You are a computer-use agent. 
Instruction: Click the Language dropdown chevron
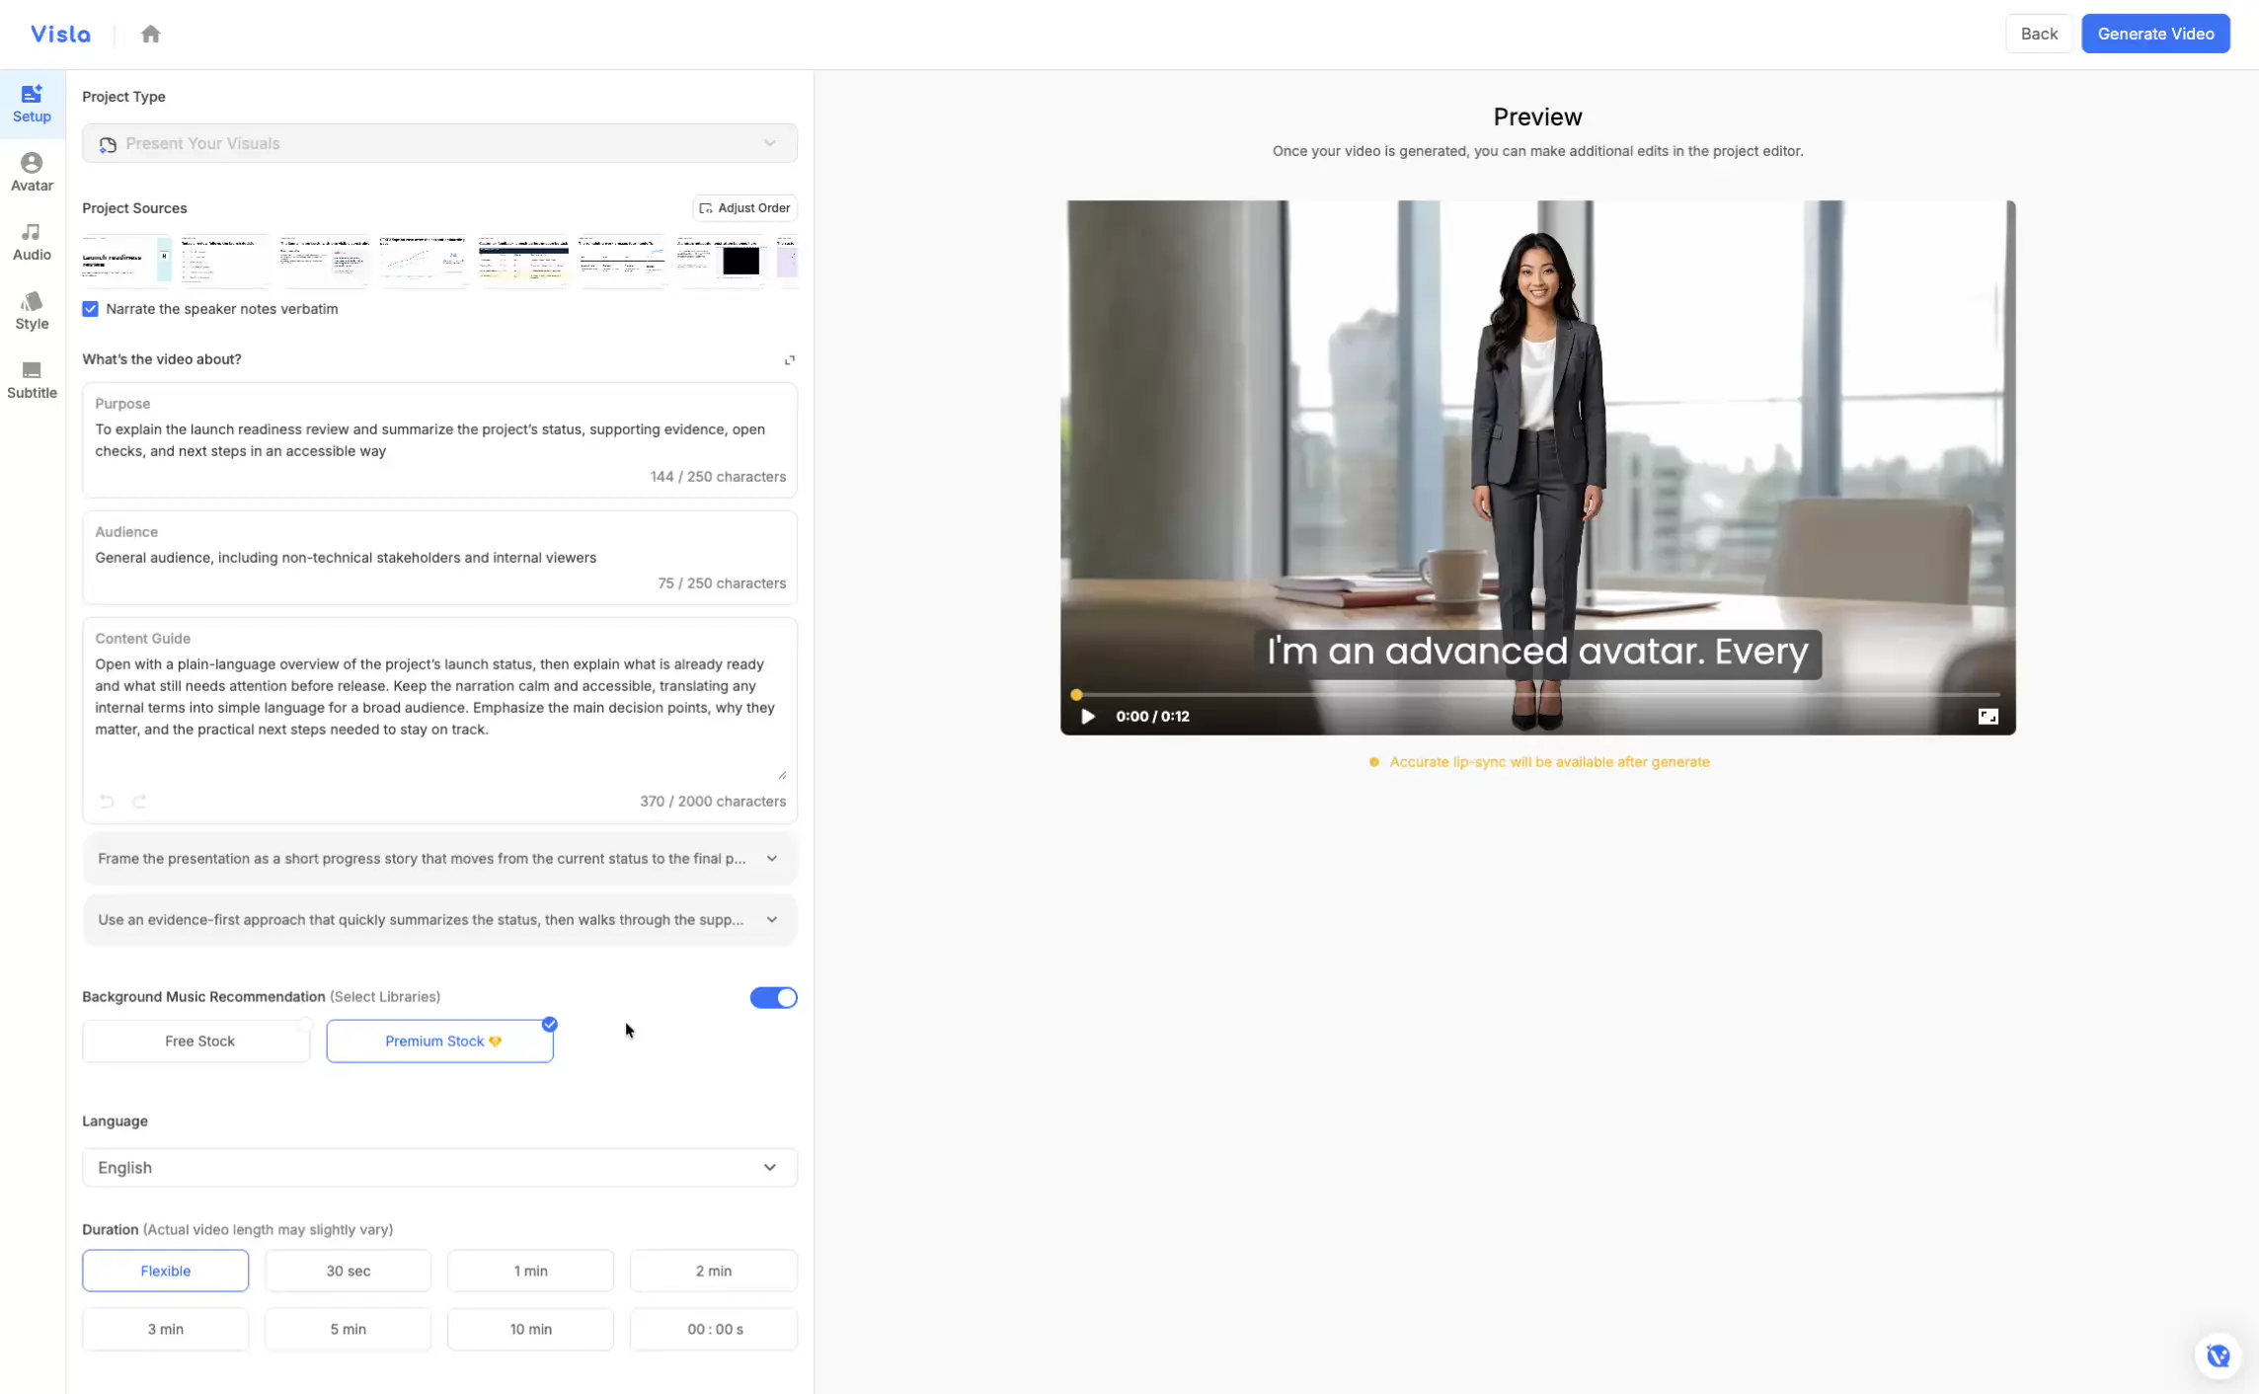tap(770, 1167)
